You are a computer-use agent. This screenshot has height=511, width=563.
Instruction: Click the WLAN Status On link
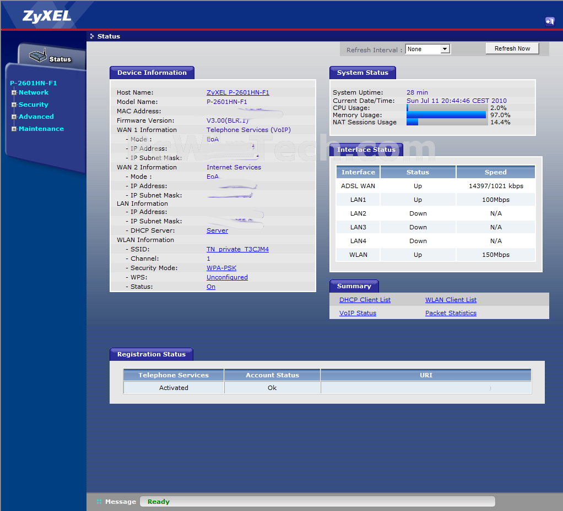coord(211,287)
